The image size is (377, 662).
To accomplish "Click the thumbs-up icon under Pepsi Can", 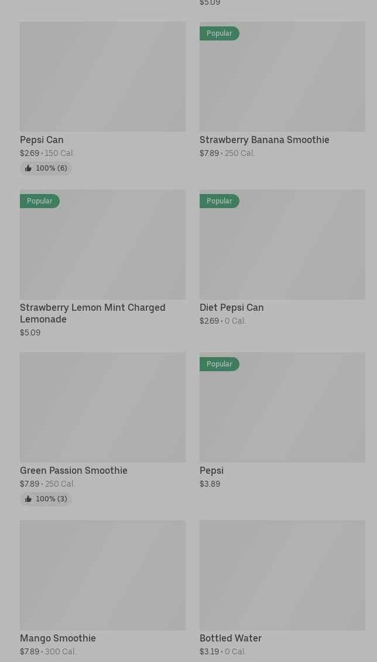I will (28, 168).
